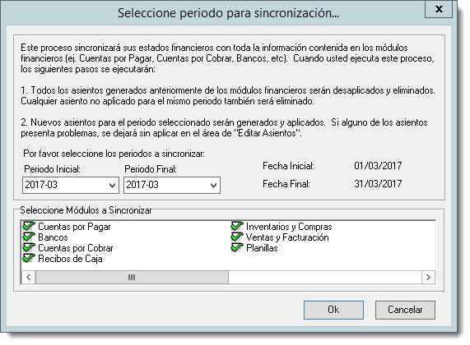Select the Periodo Final 2017-03 field
This screenshot has height=345, width=470.
coord(172,185)
